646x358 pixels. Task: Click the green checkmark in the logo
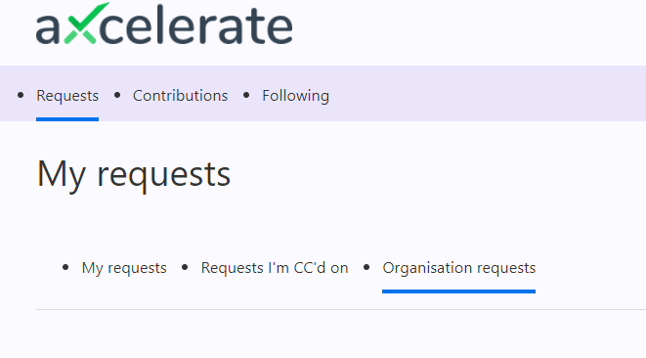[x=87, y=22]
